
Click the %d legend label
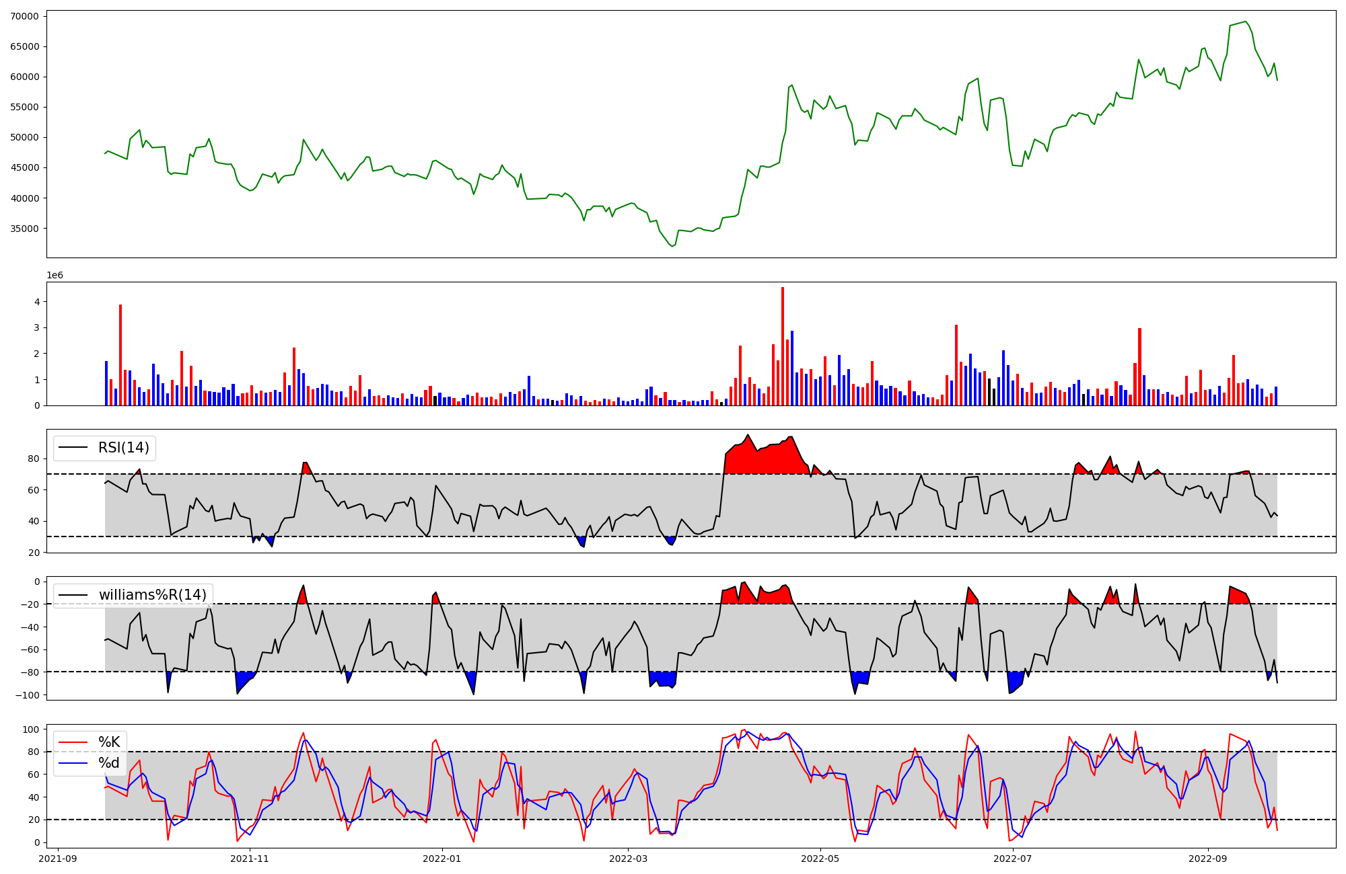pos(109,763)
